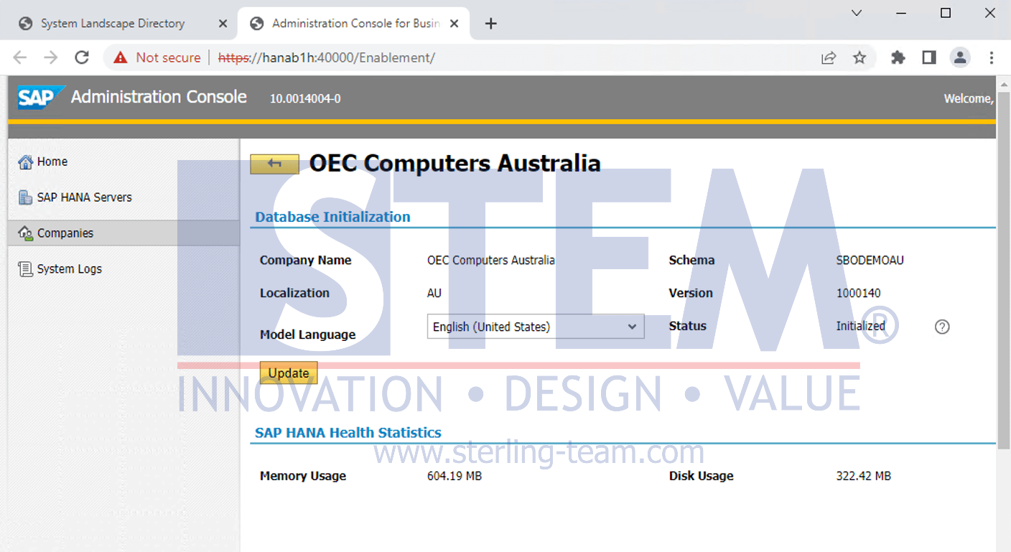
Task: Open the Model Language dropdown
Action: 536,327
